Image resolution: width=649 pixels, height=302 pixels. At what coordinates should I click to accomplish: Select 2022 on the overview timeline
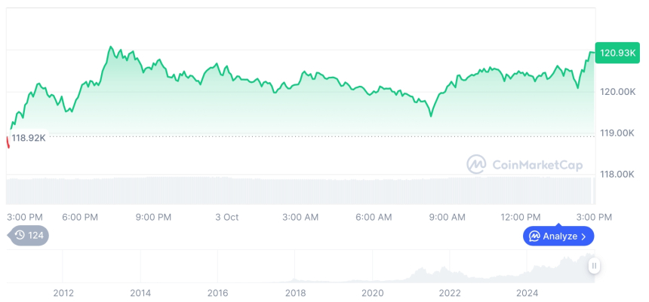[x=450, y=293]
